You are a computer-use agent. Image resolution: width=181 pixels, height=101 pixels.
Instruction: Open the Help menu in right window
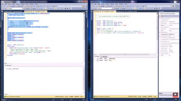(x=126, y=4)
